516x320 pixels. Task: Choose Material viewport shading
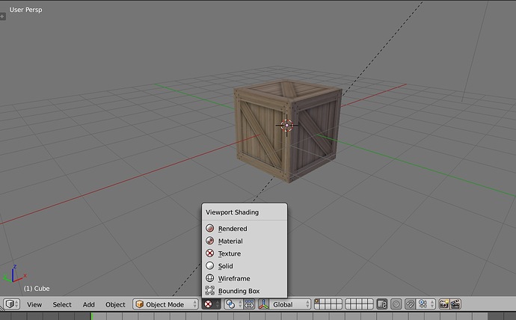(245, 241)
